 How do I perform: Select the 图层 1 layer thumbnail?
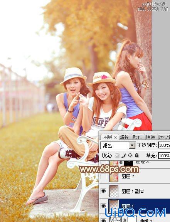(114, 206)
